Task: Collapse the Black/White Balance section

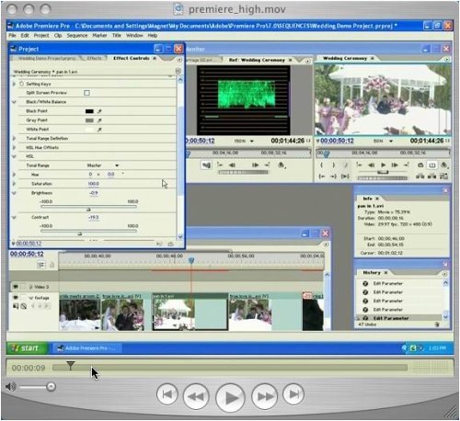Action: [14, 102]
